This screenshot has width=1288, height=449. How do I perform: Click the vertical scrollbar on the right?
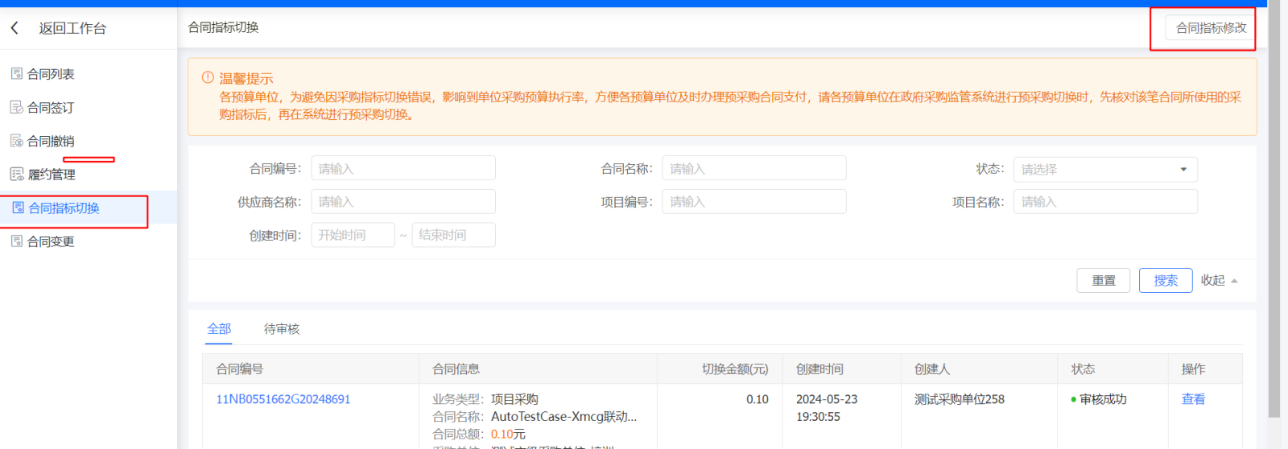click(x=1274, y=209)
